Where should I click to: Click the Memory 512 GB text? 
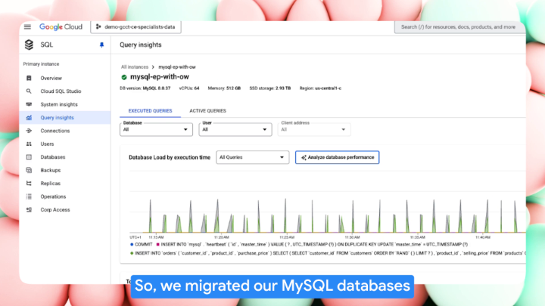click(x=224, y=88)
